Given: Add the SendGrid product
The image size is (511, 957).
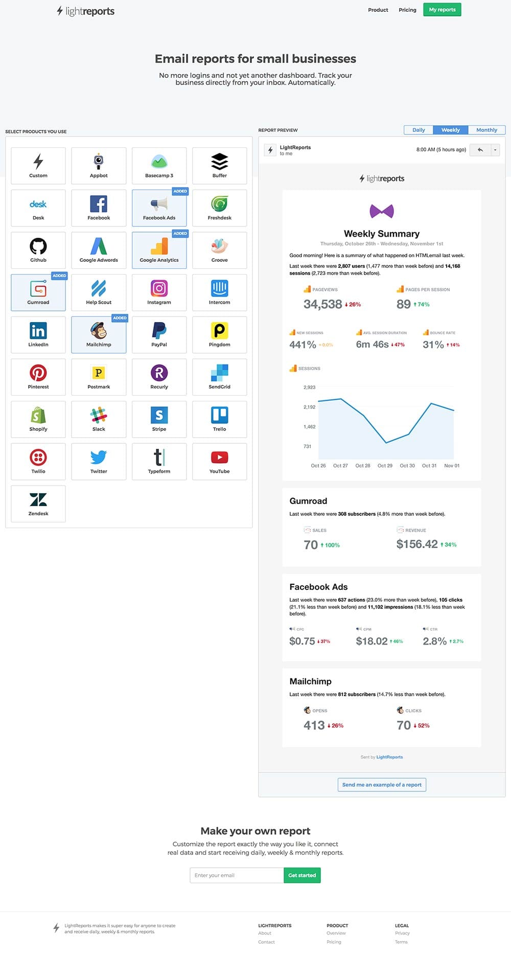Looking at the screenshot, I should [x=219, y=377].
